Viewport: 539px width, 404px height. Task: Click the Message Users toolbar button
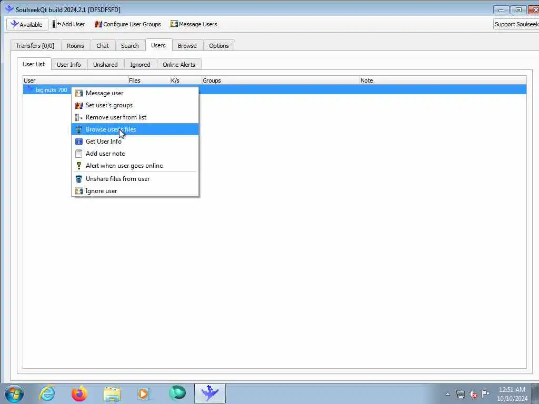click(194, 24)
